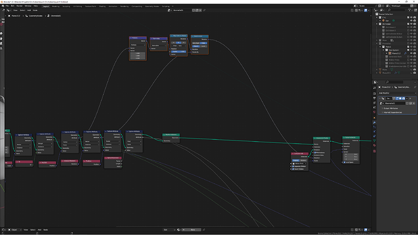Click Plane.012 in the node editor breadcrumb
This screenshot has height=235, width=418.
[x=16, y=16]
